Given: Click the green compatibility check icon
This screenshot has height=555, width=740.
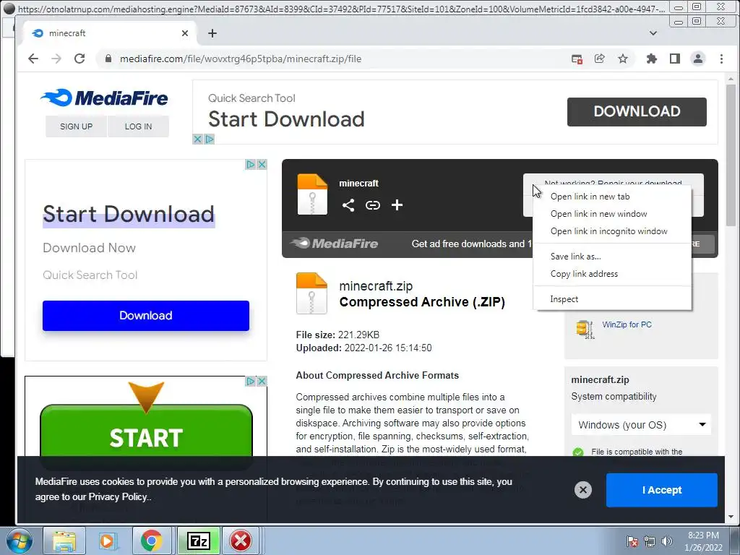Looking at the screenshot, I should 578,452.
